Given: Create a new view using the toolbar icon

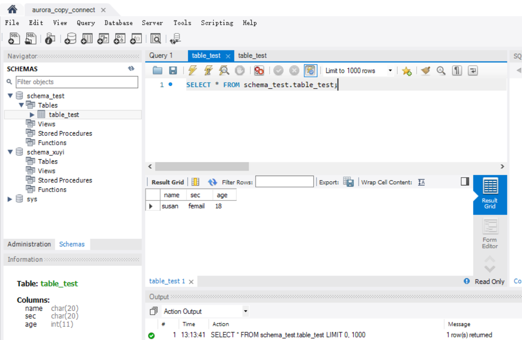Looking at the screenshot, I should 103,38.
